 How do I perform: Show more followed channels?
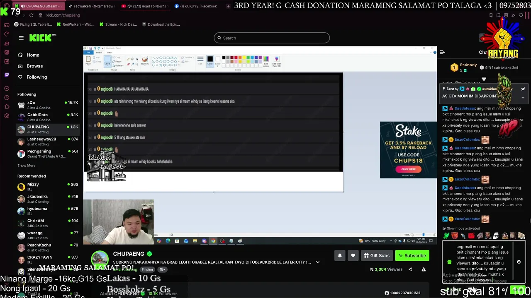click(26, 166)
